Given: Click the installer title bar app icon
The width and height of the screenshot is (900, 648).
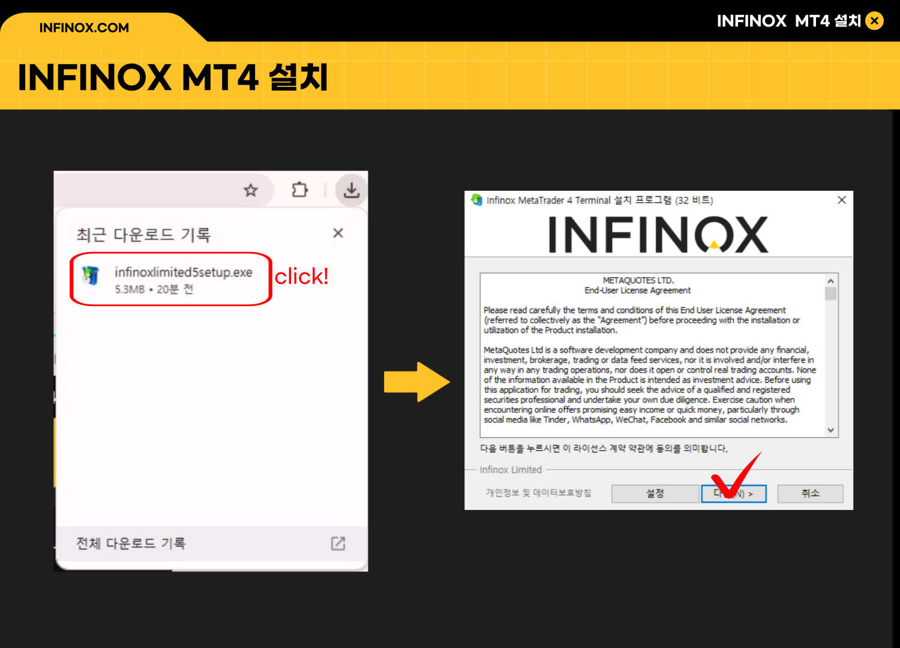Looking at the screenshot, I should (476, 200).
